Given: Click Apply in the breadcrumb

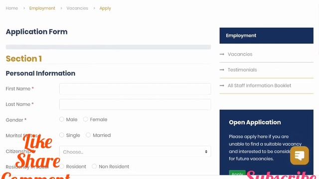Looking at the screenshot, I should pyautogui.click(x=105, y=8).
